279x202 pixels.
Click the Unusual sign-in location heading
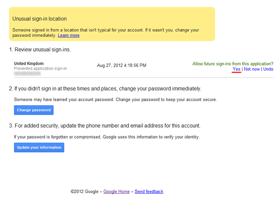40,19
